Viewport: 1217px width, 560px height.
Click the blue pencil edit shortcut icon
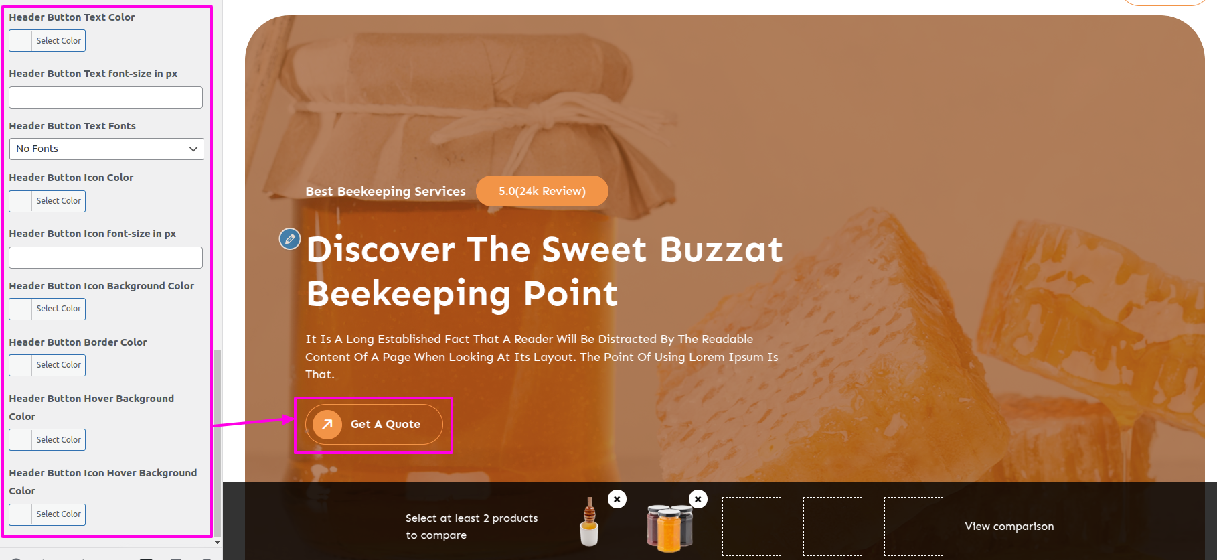290,238
